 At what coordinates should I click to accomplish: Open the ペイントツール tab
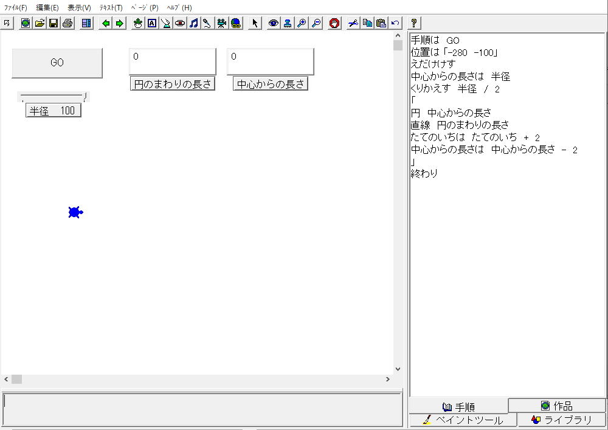(x=463, y=420)
